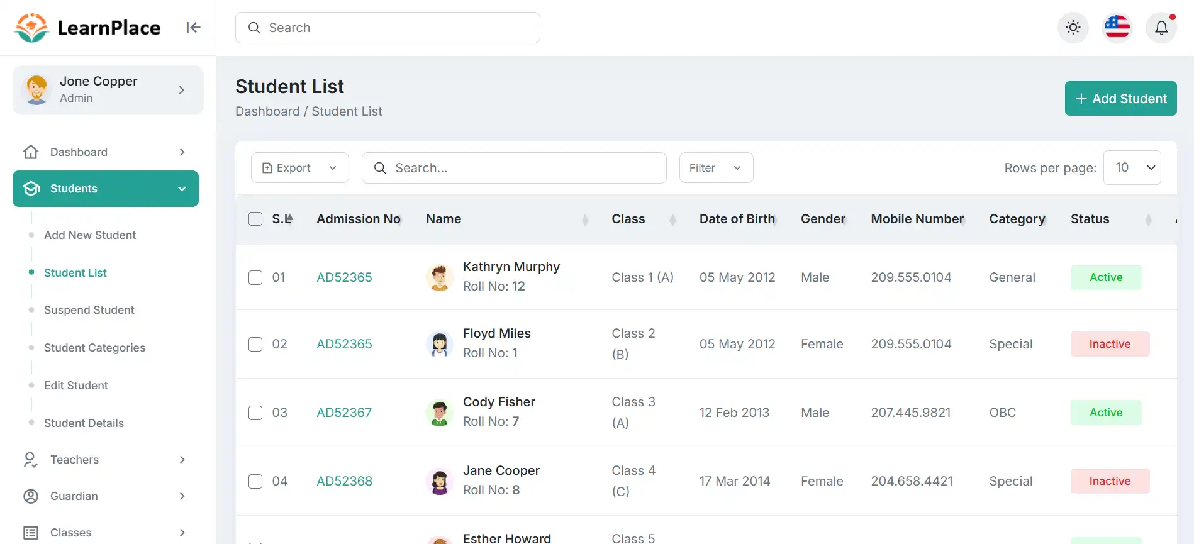
Task: Click the Category column header
Action: coord(1017,219)
